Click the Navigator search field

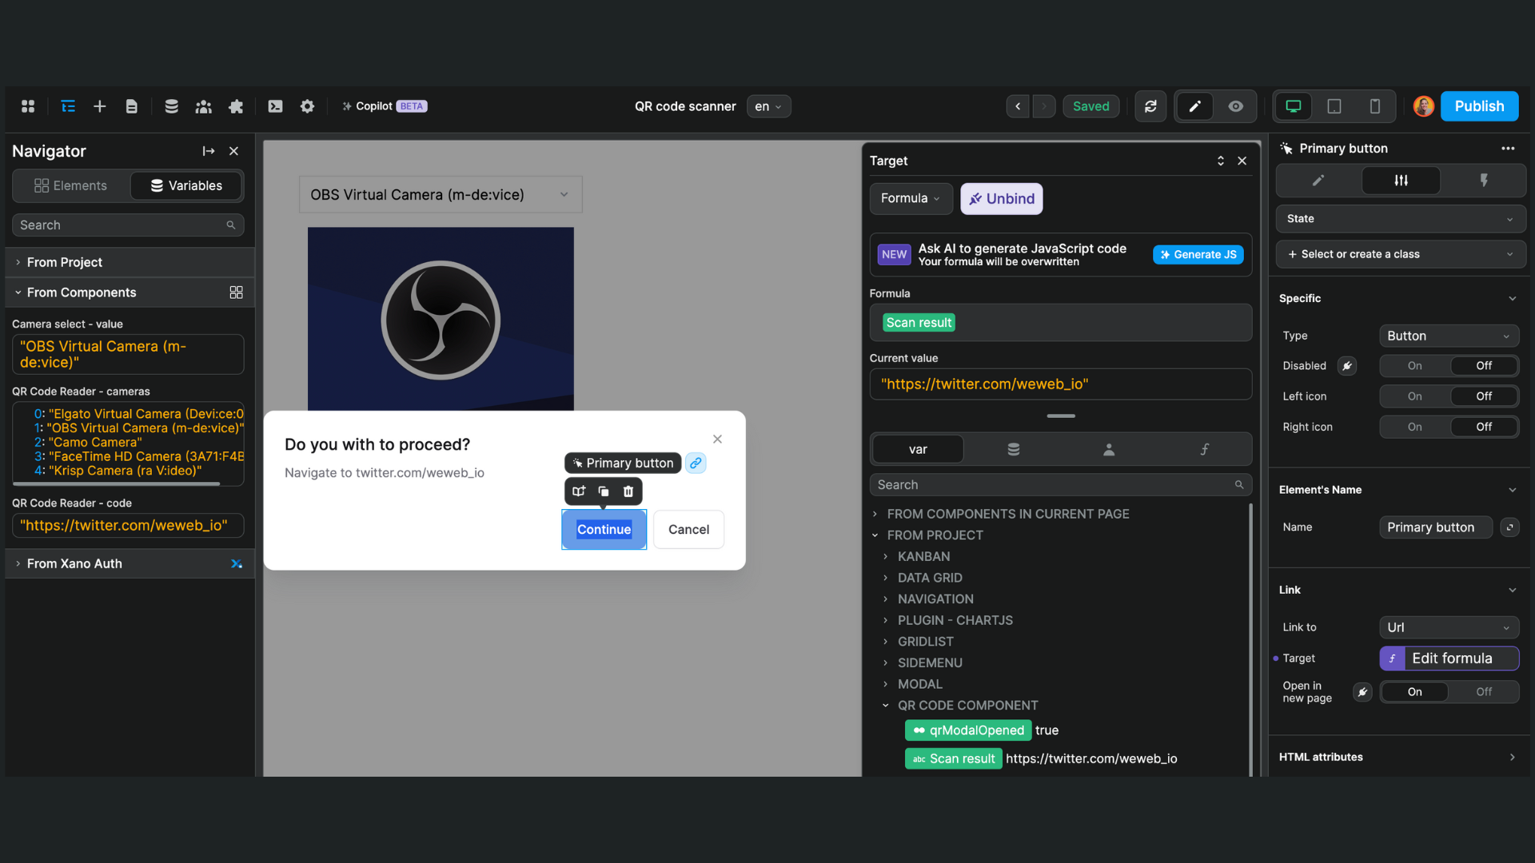click(120, 225)
